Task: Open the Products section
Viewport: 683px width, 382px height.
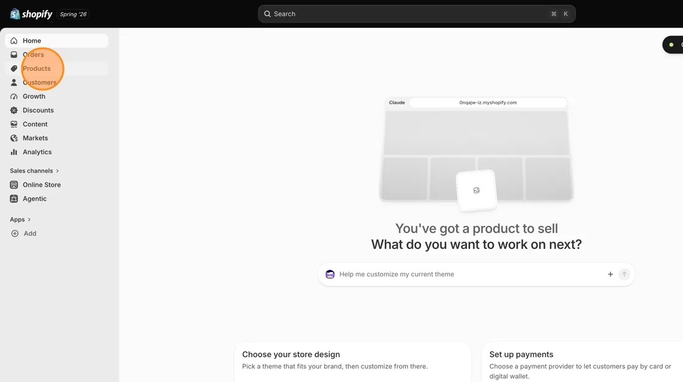Action: click(x=57, y=68)
